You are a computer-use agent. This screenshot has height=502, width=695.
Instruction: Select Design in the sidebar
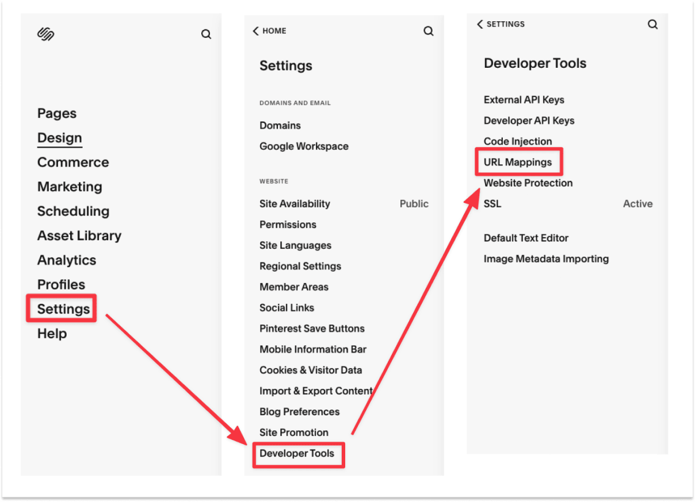tap(59, 137)
